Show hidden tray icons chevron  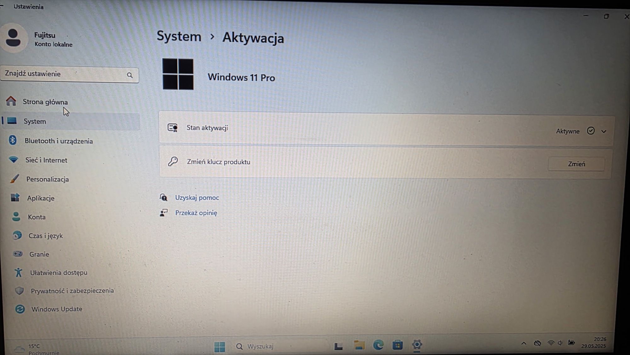[524, 343]
